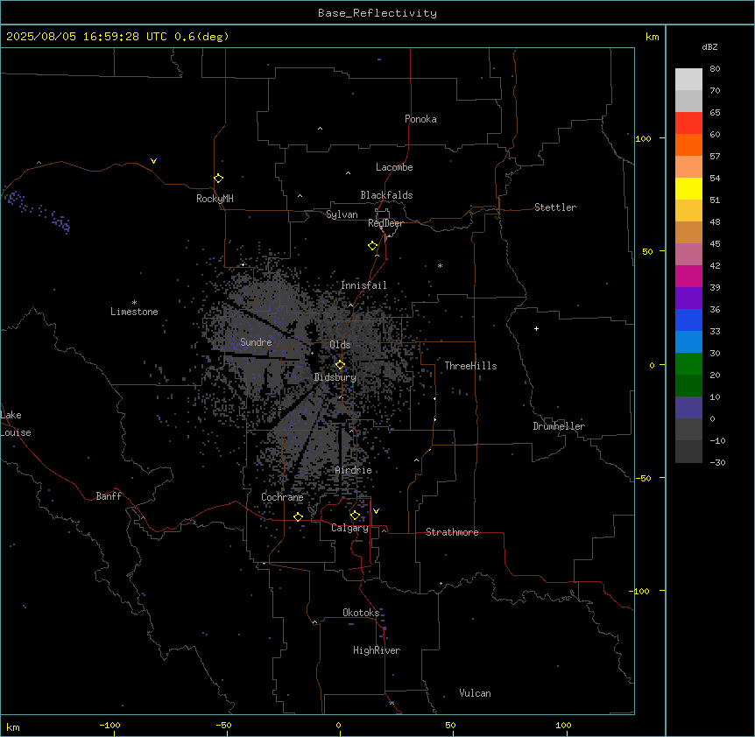Select the orange 60 dBZ legend swatch
755x737 pixels.
(x=688, y=144)
